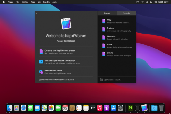
Task: Open the Downloads folder in Dock
Action: pyautogui.click(x=154, y=108)
